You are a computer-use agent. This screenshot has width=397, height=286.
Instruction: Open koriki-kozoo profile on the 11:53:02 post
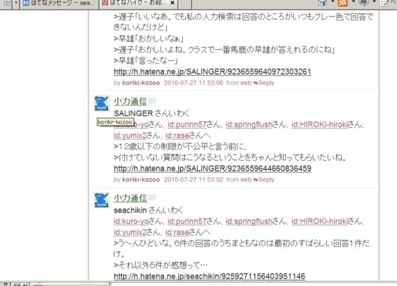(141, 180)
